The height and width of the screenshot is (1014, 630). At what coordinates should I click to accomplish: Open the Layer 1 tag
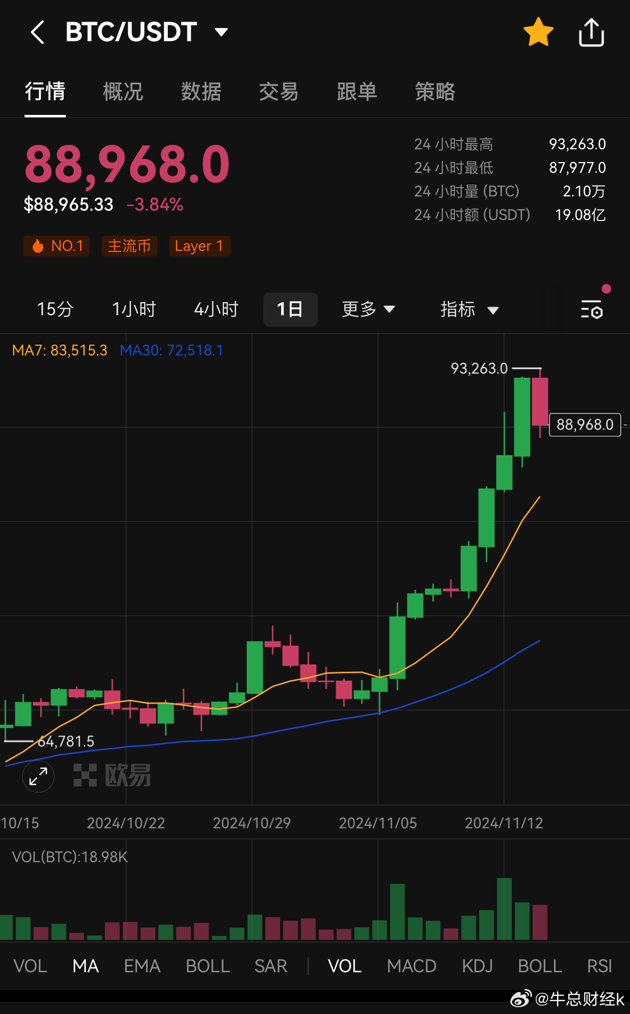coord(199,246)
